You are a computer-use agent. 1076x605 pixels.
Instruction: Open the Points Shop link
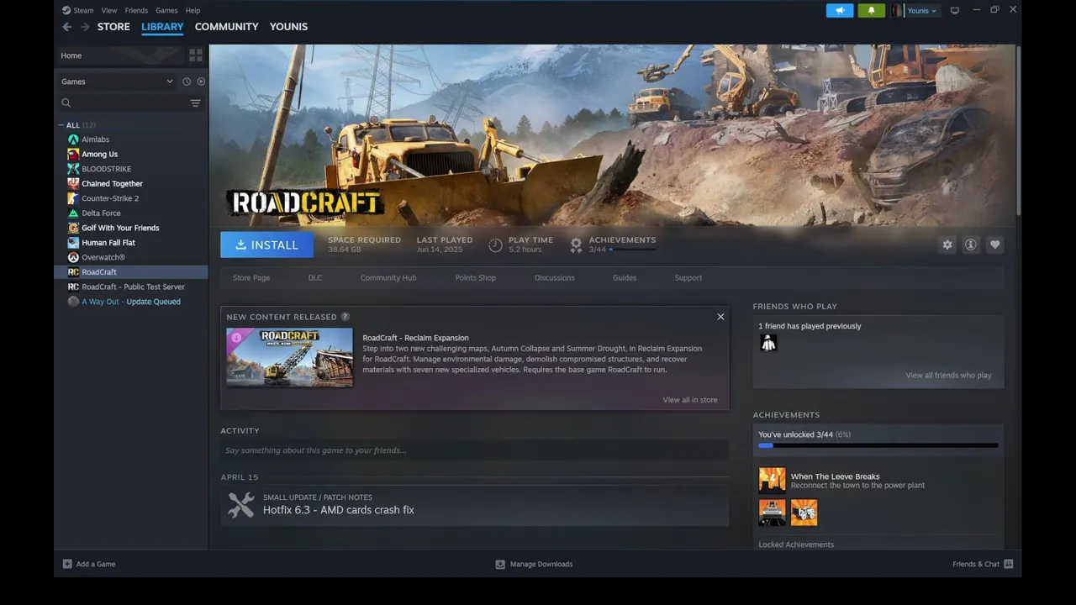476,278
